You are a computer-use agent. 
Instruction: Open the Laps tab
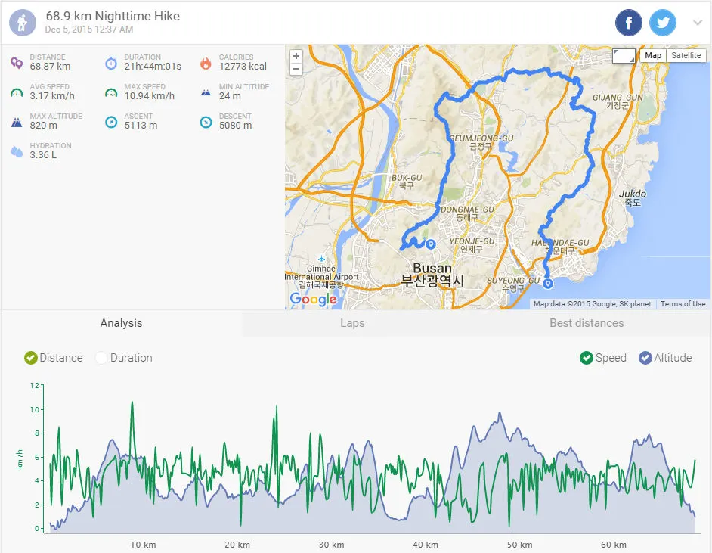pyautogui.click(x=352, y=323)
